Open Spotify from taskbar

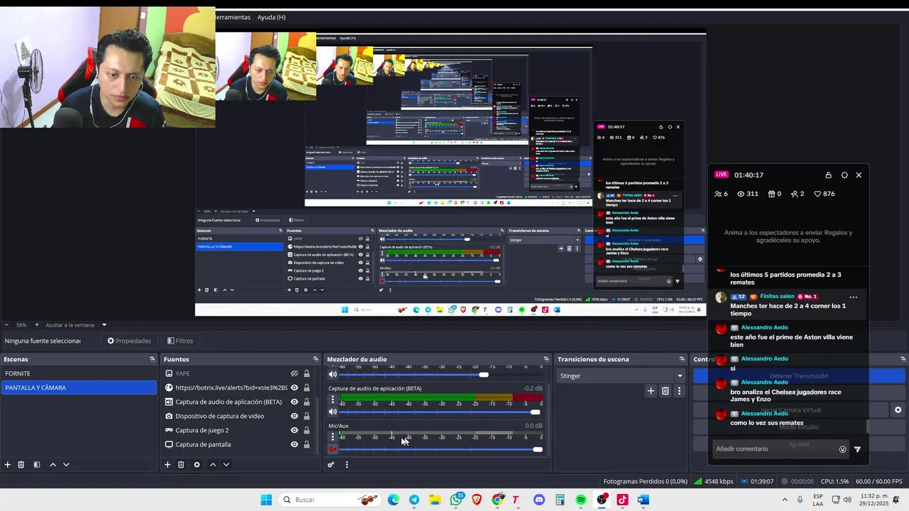pyautogui.click(x=581, y=500)
